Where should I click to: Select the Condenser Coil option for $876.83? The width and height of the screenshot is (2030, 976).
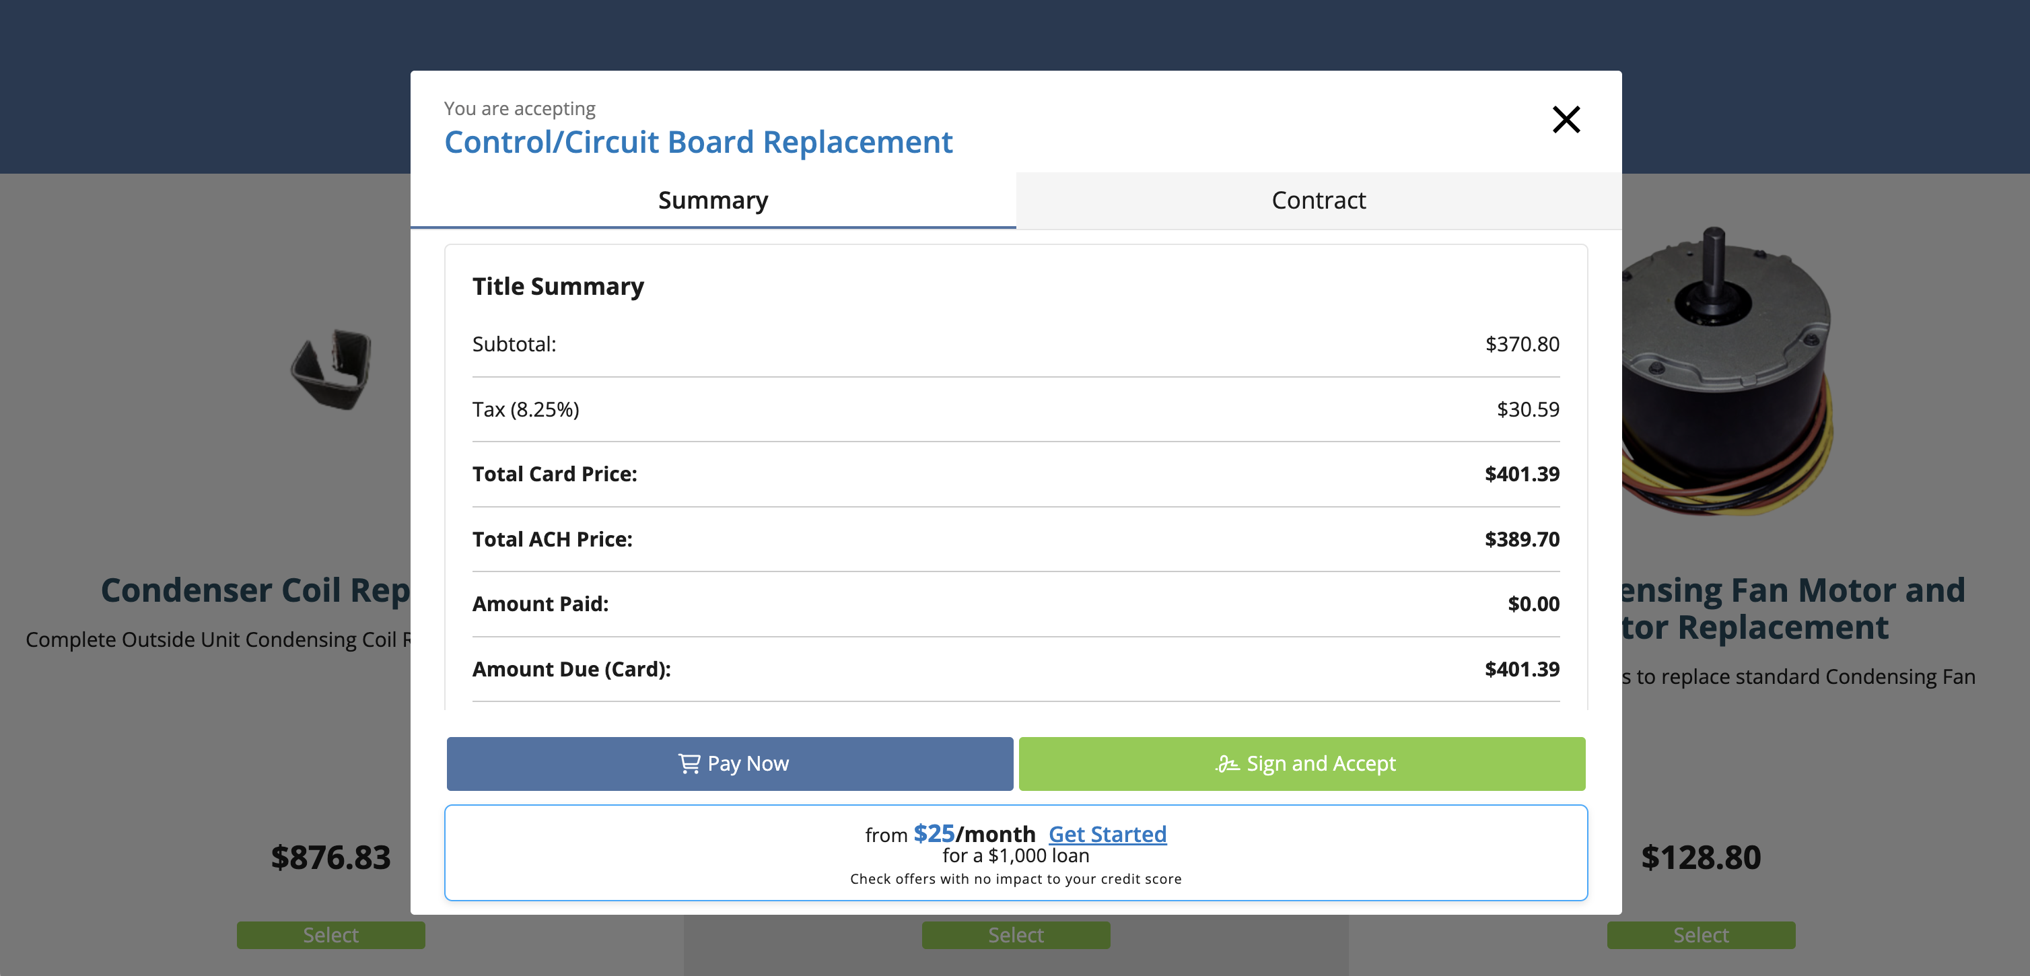click(331, 935)
